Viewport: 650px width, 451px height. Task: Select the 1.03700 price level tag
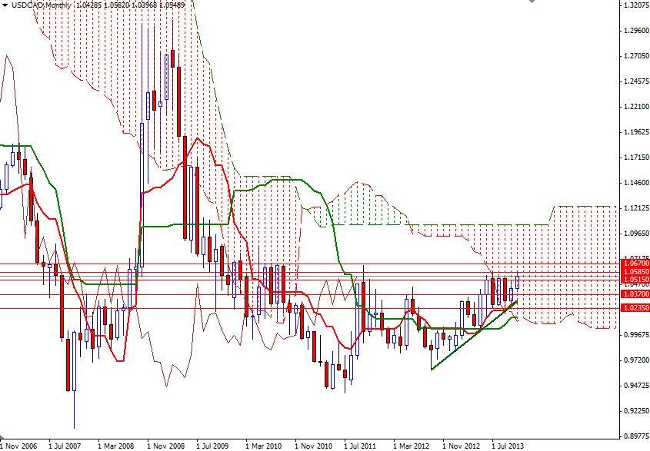point(632,295)
